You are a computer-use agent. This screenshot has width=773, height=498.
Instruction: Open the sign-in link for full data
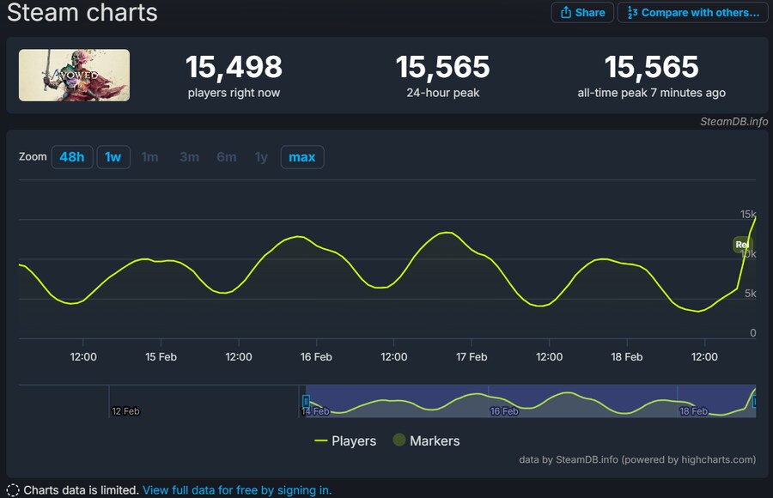pos(237,490)
